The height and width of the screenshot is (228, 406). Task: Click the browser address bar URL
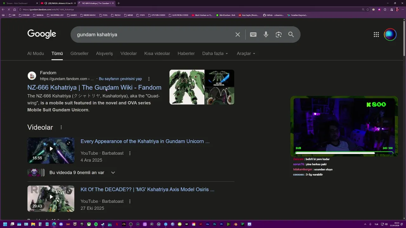pyautogui.click(x=48, y=9)
